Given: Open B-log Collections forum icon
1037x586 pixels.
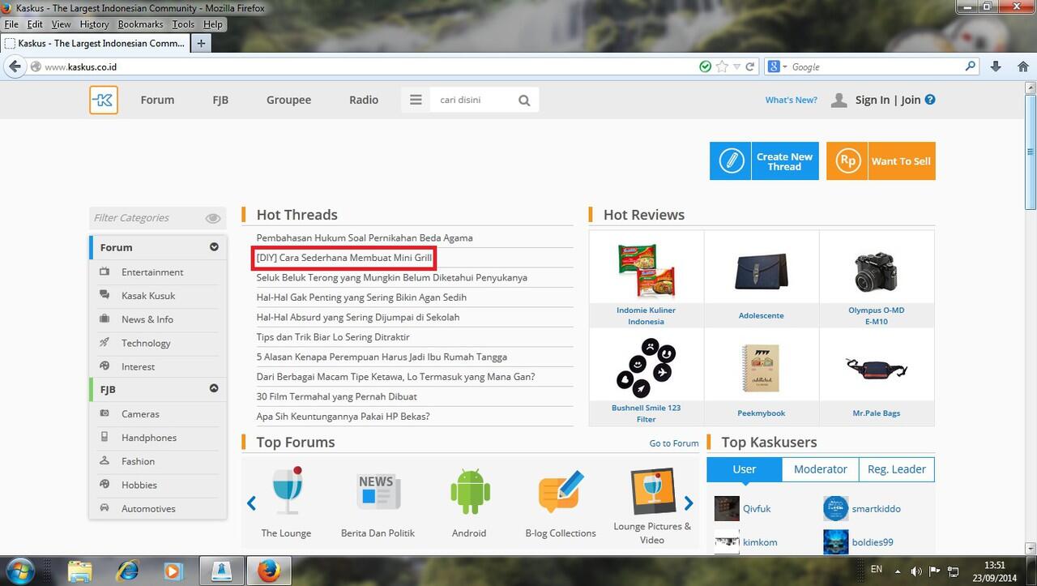Looking at the screenshot, I should (x=561, y=491).
